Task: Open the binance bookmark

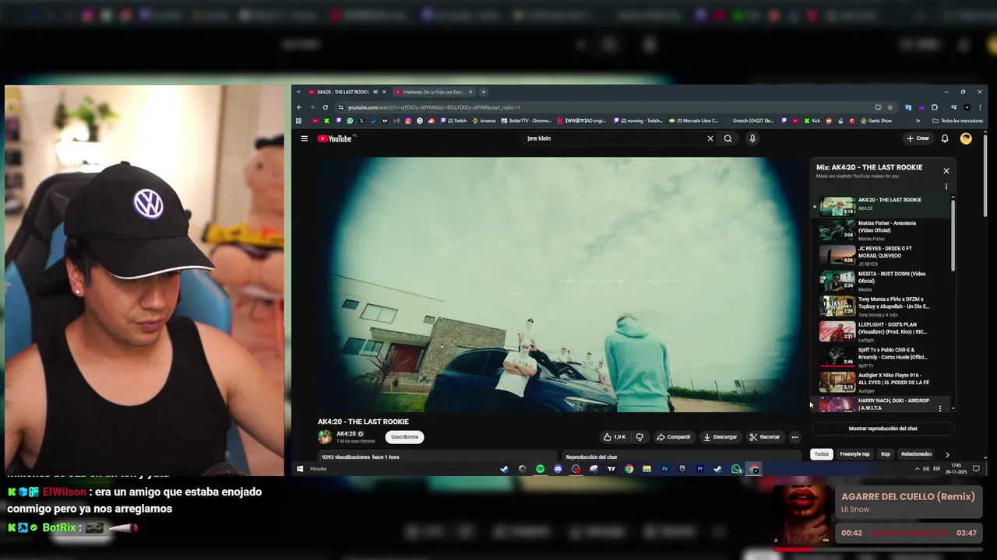Action: (484, 121)
